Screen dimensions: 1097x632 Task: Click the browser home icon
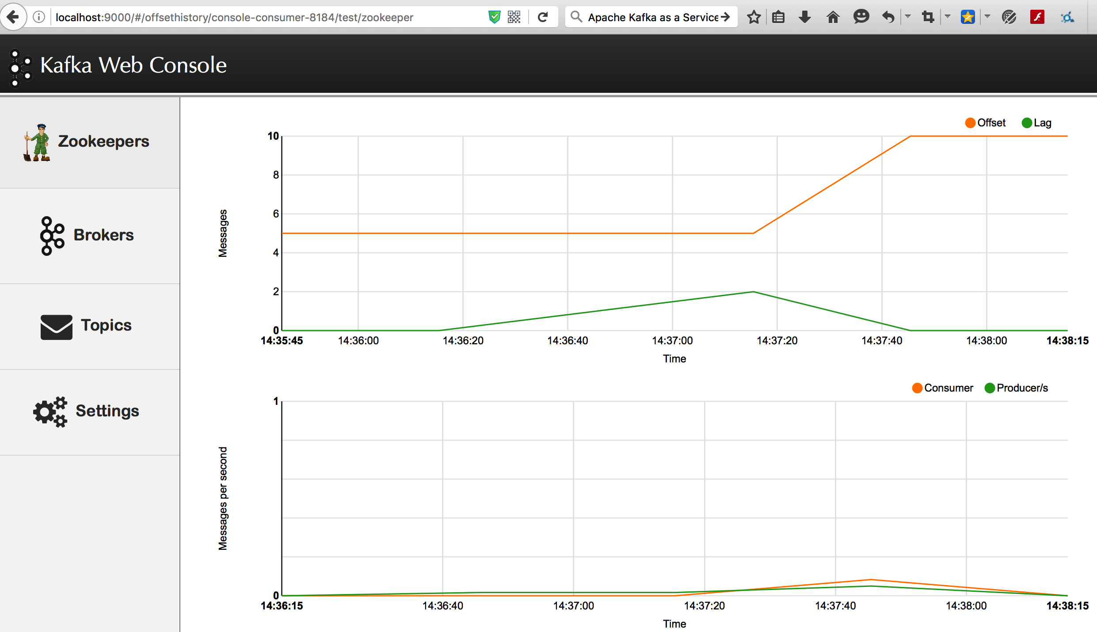(833, 17)
